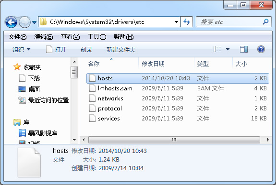Select the protocol file
The image size is (276, 185).
pos(178,109)
